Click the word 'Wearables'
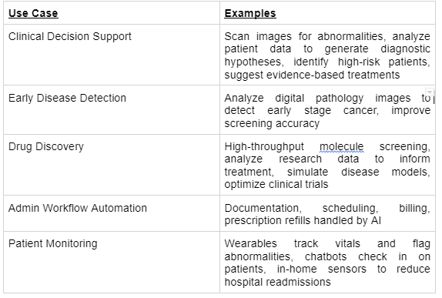This screenshot has width=442, height=298. click(x=250, y=243)
